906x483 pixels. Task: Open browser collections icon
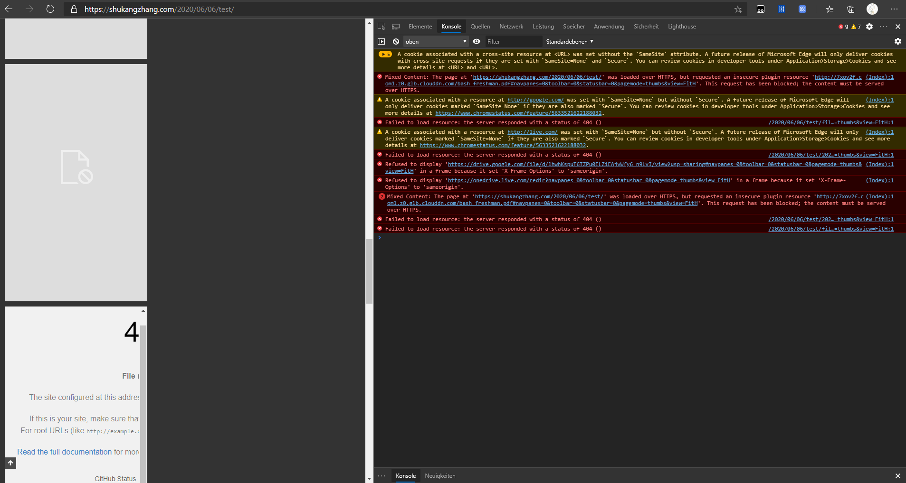[x=850, y=9]
